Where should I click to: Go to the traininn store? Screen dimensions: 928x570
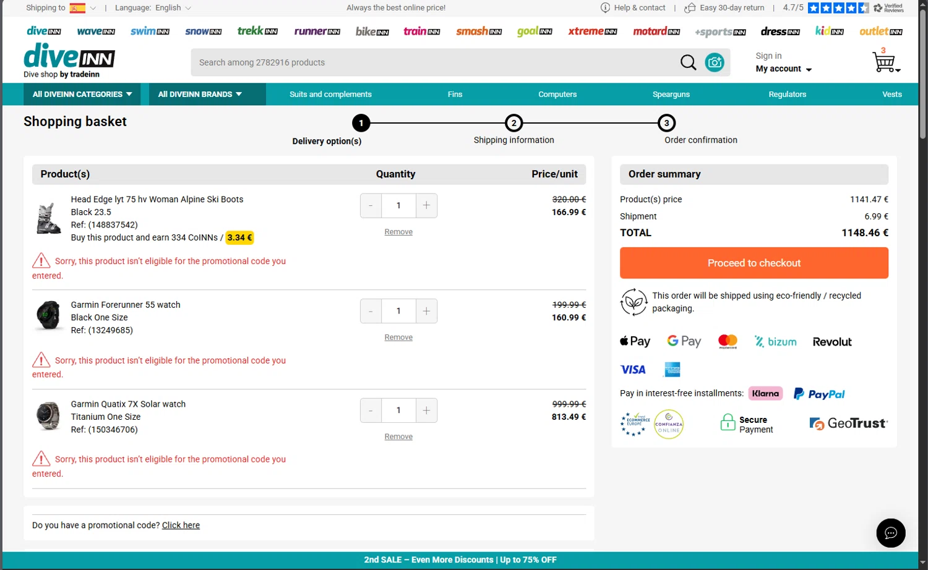[422, 31]
